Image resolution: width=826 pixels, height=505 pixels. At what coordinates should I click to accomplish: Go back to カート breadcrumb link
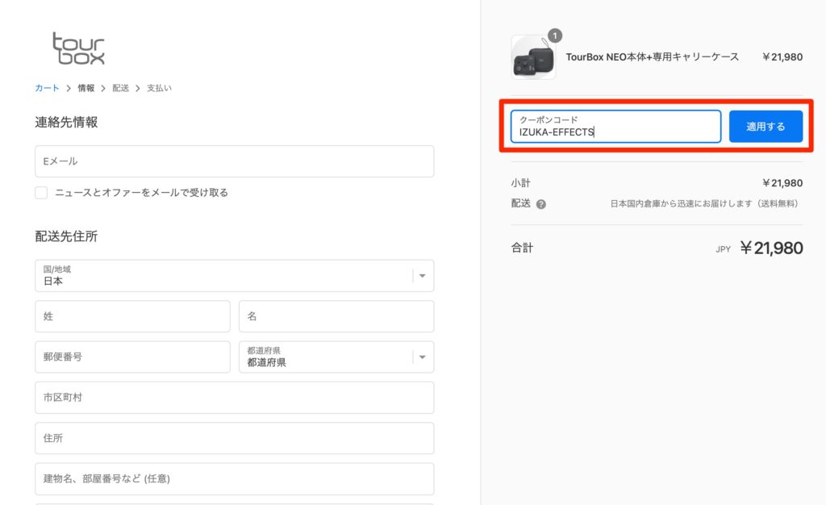pyautogui.click(x=47, y=88)
